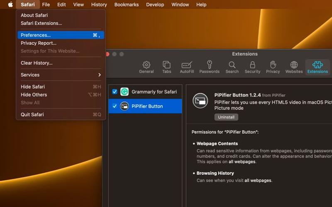The height and width of the screenshot is (207, 332).
Task: Open the Websites preferences pane
Action: point(294,67)
